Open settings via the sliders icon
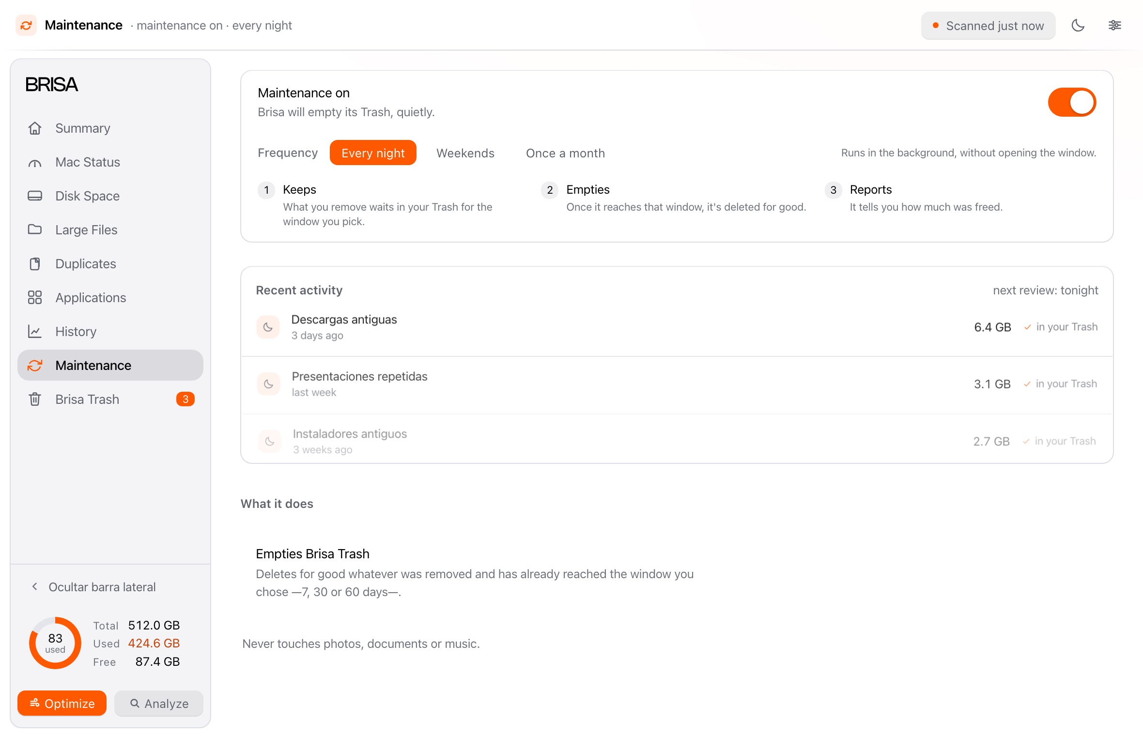1143x736 pixels. 1115,25
